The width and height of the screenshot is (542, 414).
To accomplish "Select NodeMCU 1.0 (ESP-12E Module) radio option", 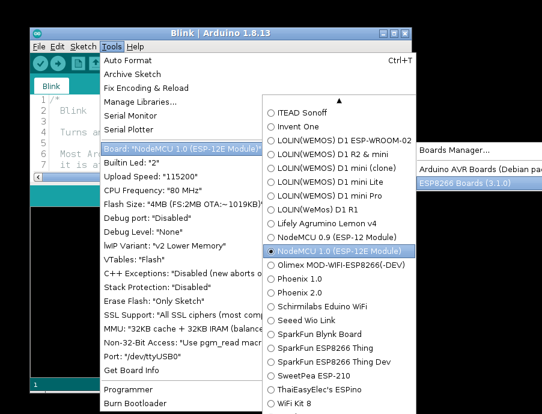I will pos(339,252).
